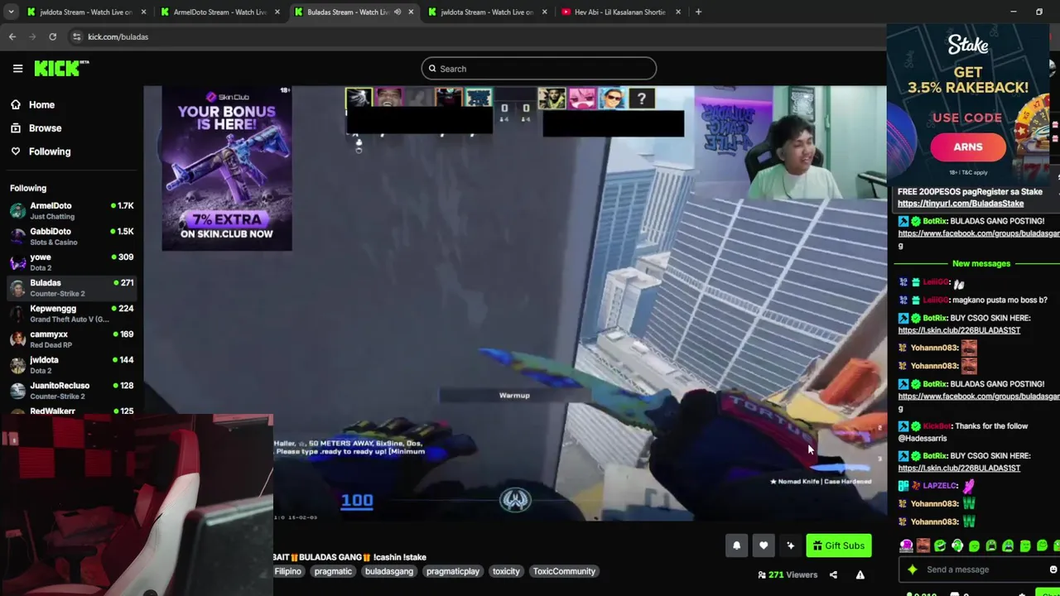Click the ARNS Stake promo button
The height and width of the screenshot is (596, 1060).
(968, 147)
